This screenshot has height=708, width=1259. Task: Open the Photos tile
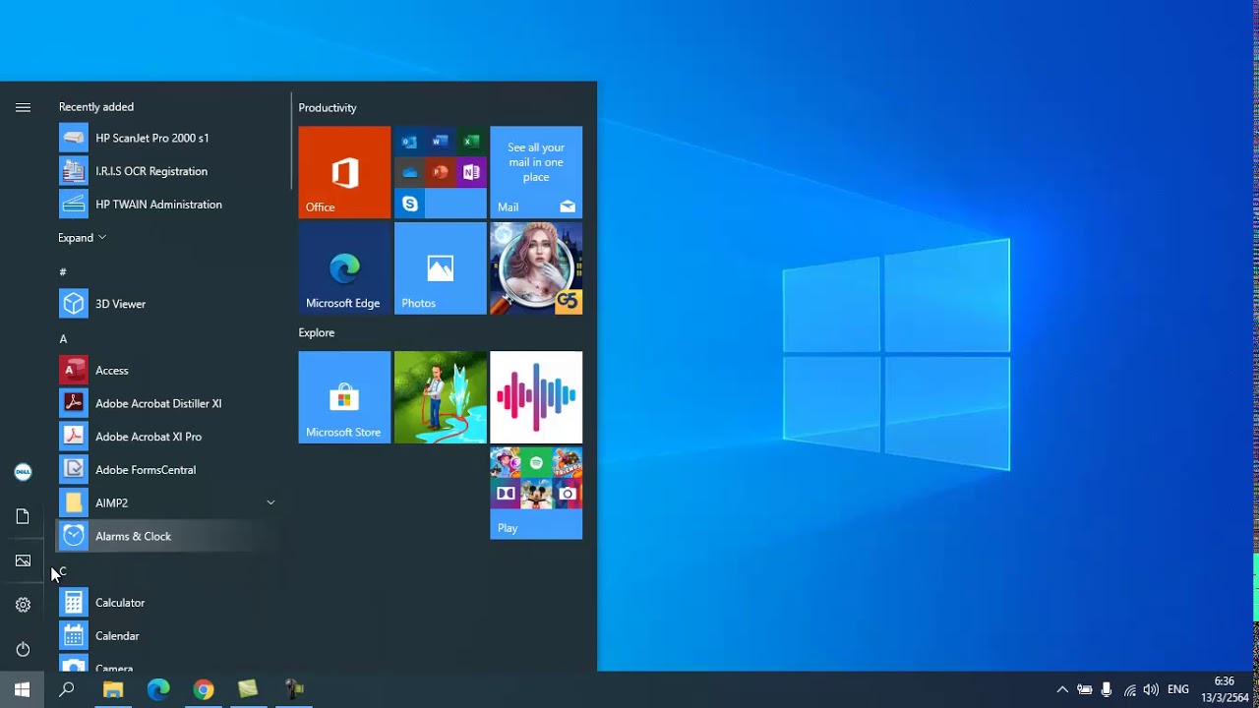coord(440,268)
